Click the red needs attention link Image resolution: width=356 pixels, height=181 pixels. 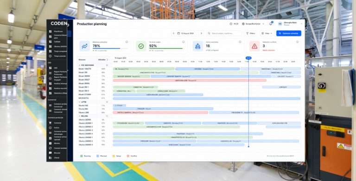click(x=268, y=50)
